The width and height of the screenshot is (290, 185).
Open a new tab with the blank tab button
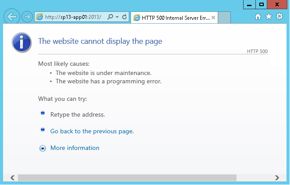(x=224, y=18)
